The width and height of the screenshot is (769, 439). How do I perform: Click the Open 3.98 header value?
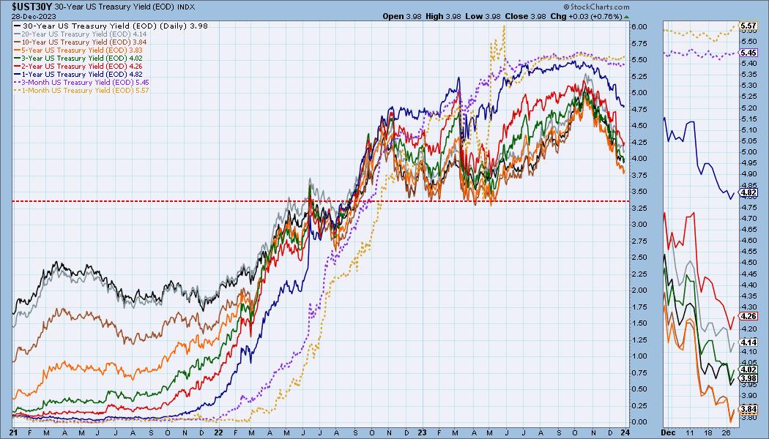pos(401,16)
